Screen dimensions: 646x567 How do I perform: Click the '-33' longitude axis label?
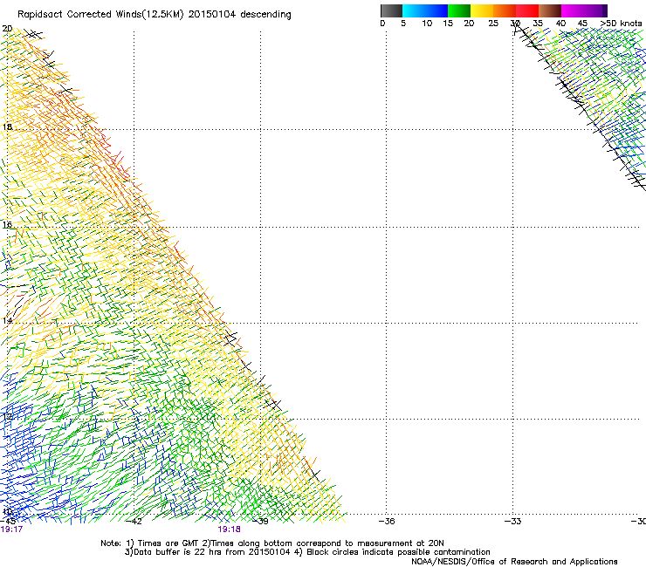513,522
